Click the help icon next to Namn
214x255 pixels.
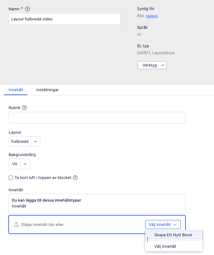pos(27,9)
